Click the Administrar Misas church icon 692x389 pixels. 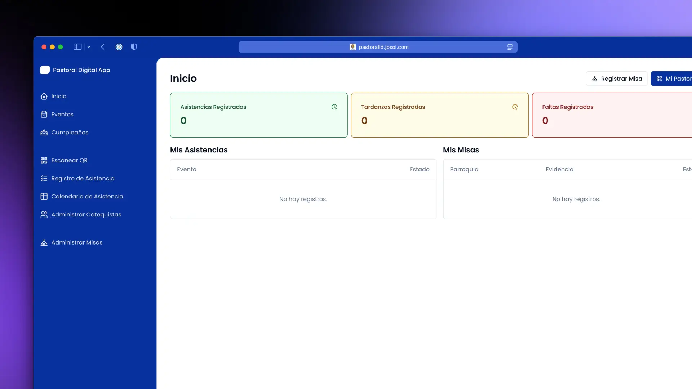click(x=44, y=242)
